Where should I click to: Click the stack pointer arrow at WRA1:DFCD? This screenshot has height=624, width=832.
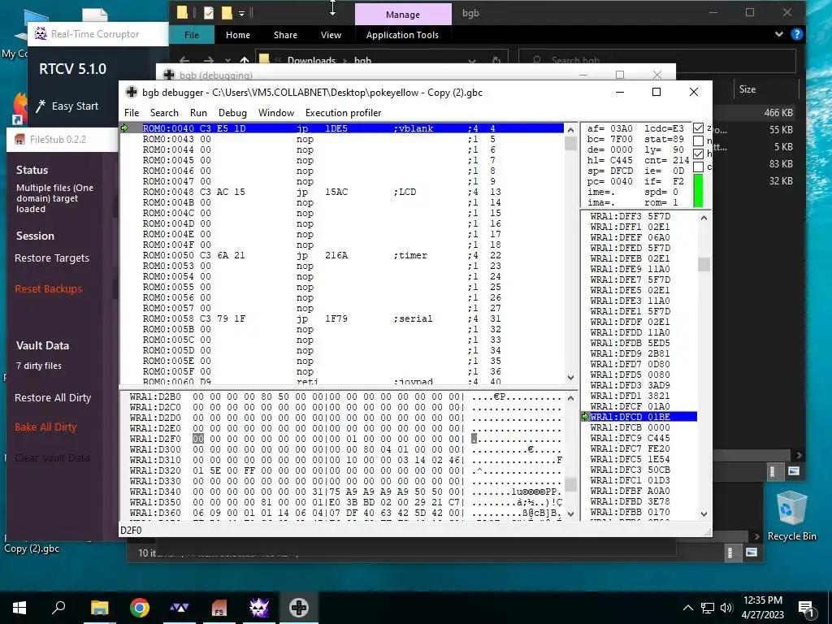pos(585,417)
